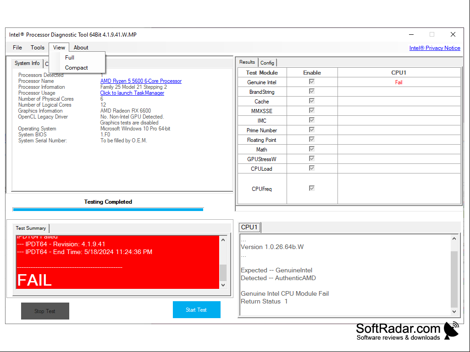This screenshot has height=352, width=470.
Task: Click the CPU1 column header
Action: [x=398, y=72]
